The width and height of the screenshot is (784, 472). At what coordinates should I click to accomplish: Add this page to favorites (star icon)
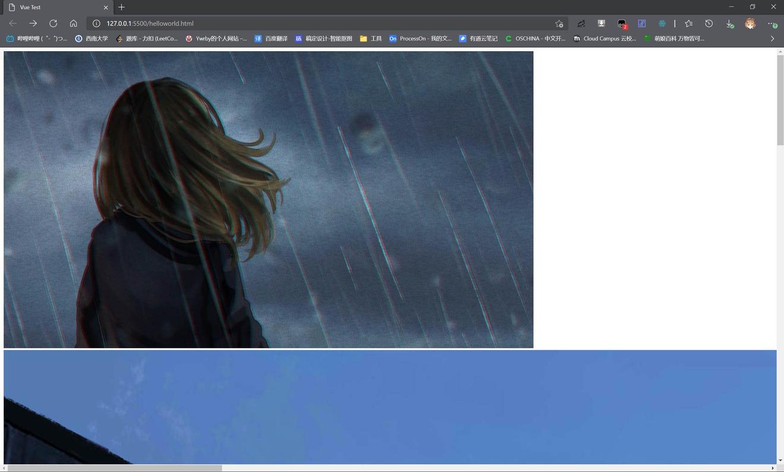[559, 23]
